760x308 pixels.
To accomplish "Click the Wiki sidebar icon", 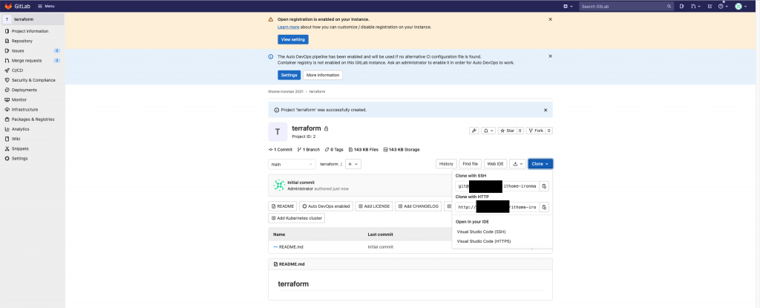I will pos(7,139).
